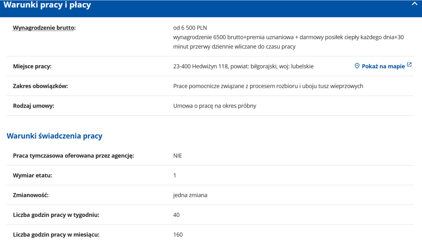
Task: Click the Prace pomocnicze duties description
Action: [268, 86]
